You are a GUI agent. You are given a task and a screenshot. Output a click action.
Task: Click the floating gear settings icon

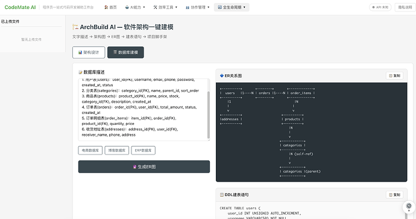pyautogui.click(x=409, y=206)
